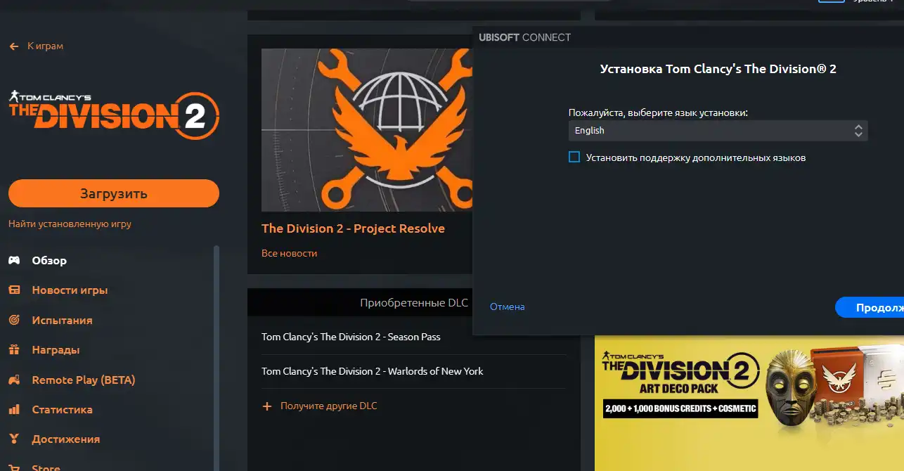
Task: Click the Приобретенные DLC header
Action: point(413,303)
